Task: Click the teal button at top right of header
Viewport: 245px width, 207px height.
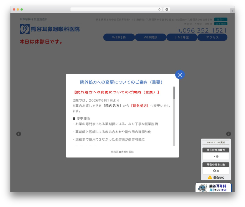Action: pos(220,19)
